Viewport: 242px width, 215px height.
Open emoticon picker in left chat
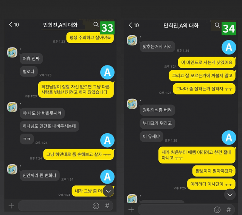tap(96, 206)
